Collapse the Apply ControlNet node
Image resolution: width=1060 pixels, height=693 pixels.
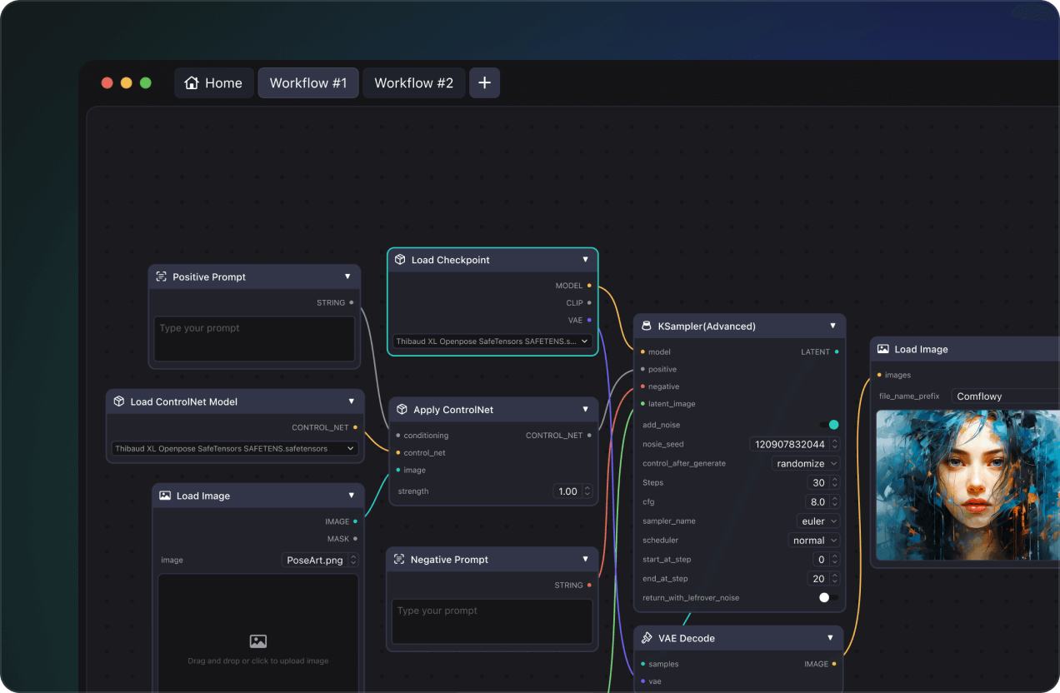(x=585, y=409)
